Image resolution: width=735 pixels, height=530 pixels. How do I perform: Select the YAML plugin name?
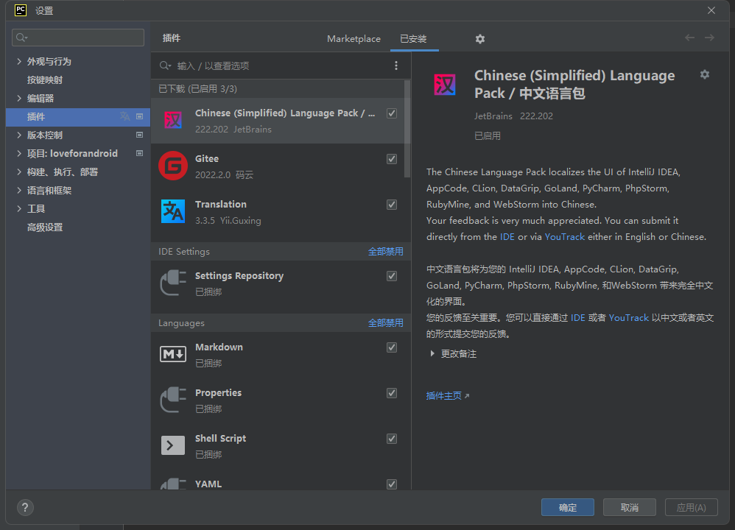208,484
